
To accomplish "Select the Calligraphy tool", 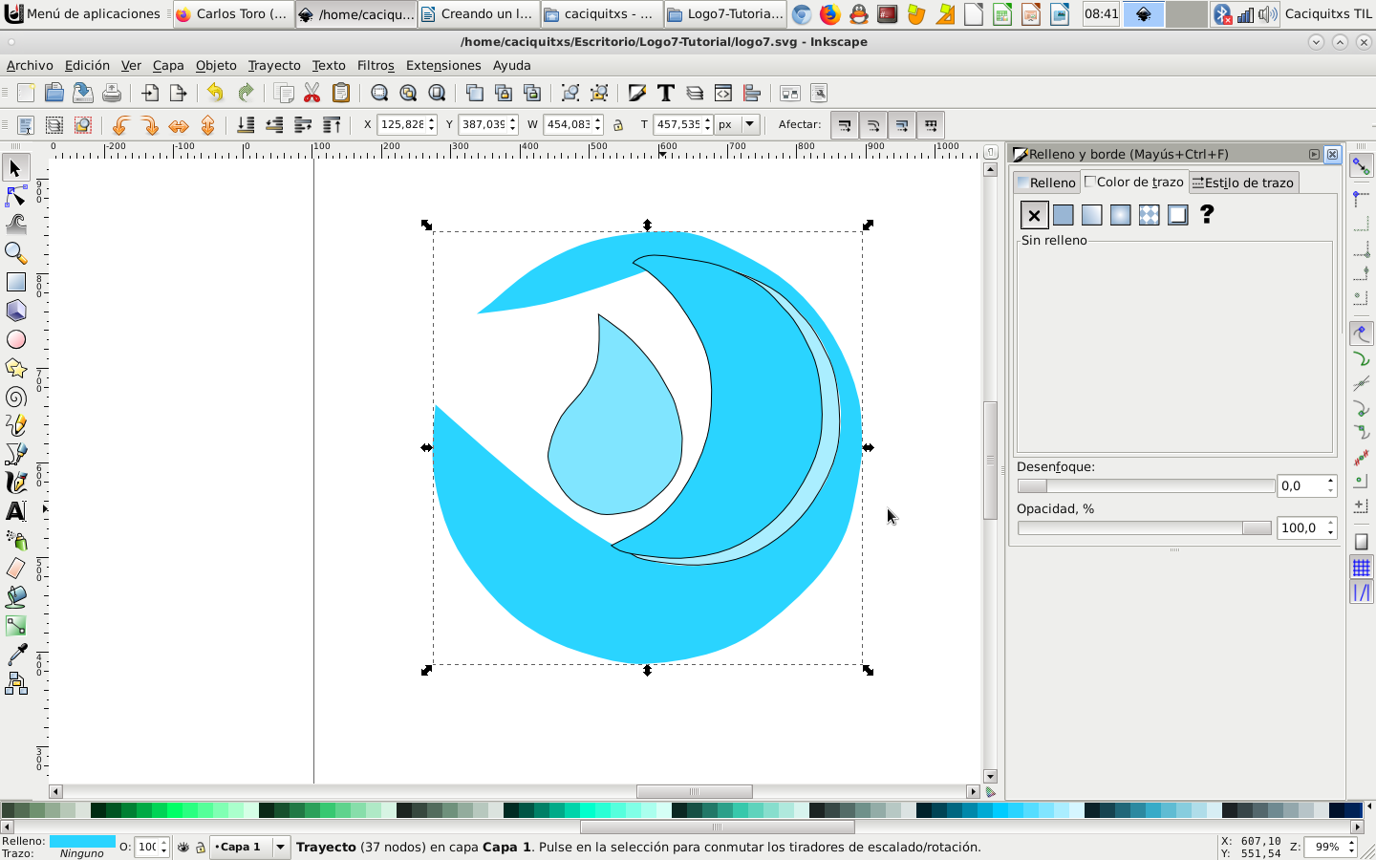I will (x=16, y=483).
